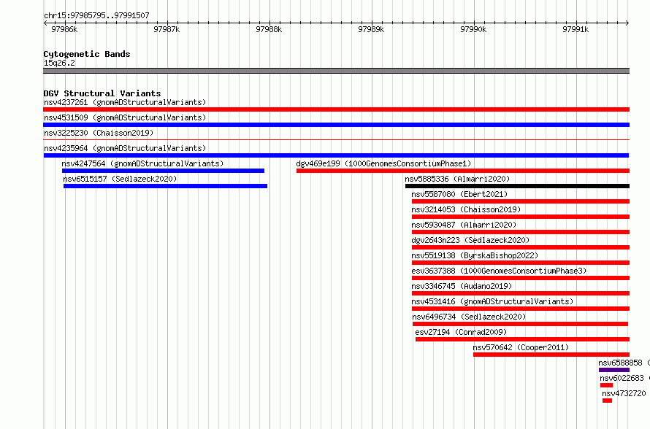
Task: Open nsv4531416 gnomAD variant label
Action: point(492,301)
